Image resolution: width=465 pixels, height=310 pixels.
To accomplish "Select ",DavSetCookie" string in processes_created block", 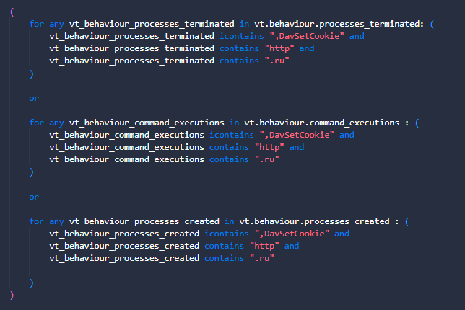I will tap(292, 234).
